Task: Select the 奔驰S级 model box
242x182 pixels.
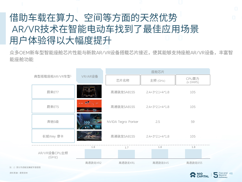Action: click(53, 121)
